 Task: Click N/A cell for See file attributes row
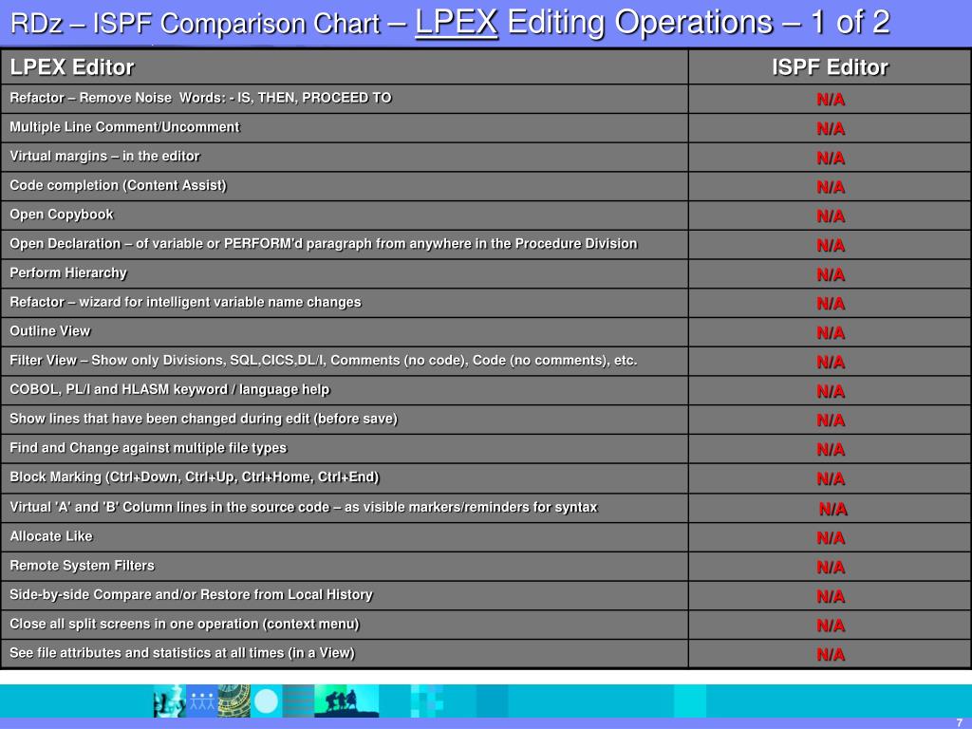click(x=830, y=654)
